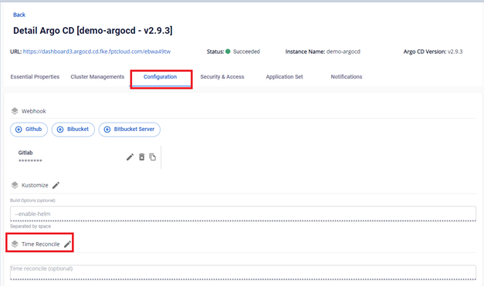This screenshot has height=286, width=484.
Task: Focus the Kustomize Build Options field
Action: pos(243,214)
